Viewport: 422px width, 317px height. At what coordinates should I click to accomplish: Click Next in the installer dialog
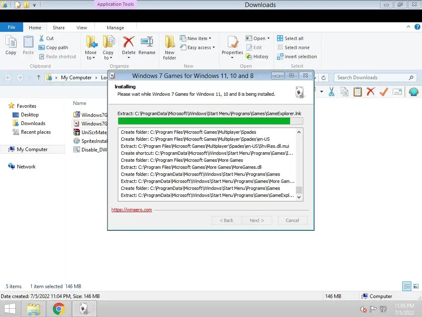click(257, 220)
